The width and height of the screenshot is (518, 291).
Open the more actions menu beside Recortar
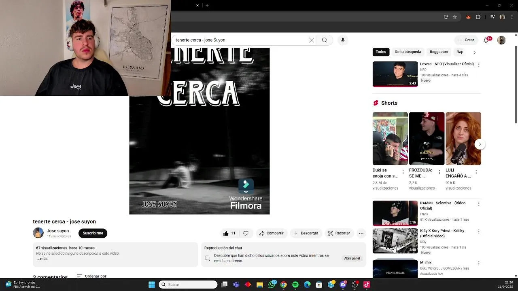click(361, 233)
